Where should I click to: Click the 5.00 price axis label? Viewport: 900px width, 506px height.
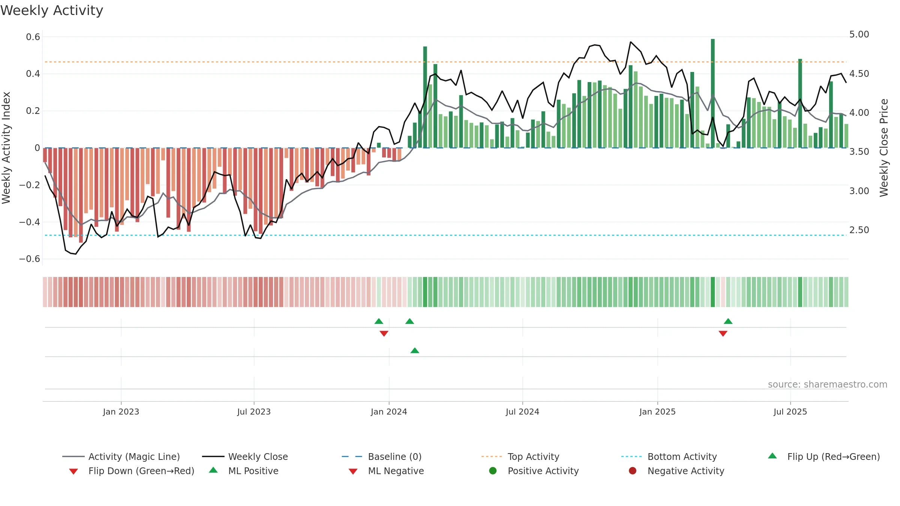[x=859, y=34]
